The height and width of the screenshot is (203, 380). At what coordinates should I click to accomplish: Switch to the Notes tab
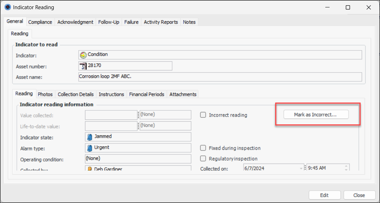189,22
